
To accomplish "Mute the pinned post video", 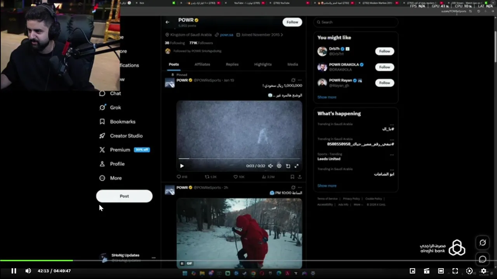I will pyautogui.click(x=271, y=166).
